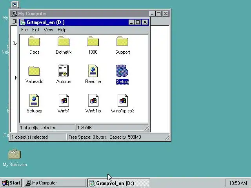Click the Grtmpvol_en (D:) title bar text
Screen dimensions: 251x188
point(45,22)
